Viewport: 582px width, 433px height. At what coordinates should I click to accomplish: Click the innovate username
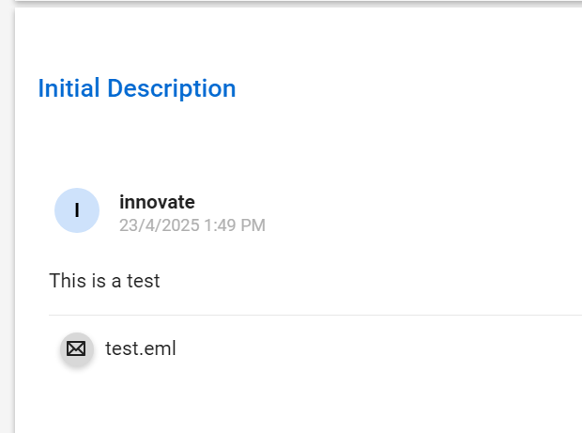point(157,202)
